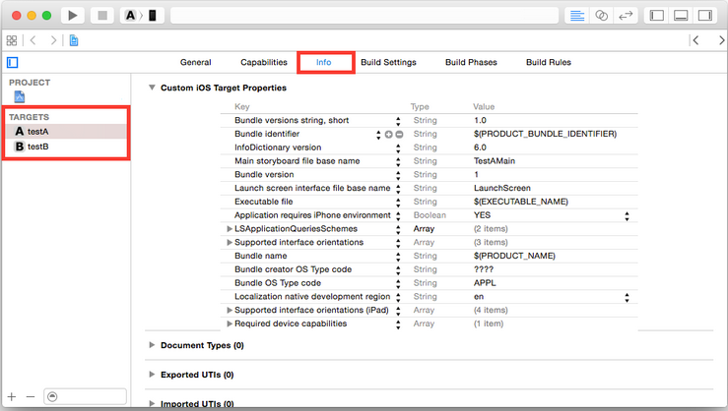Expand the Document Types section

pyautogui.click(x=152, y=345)
